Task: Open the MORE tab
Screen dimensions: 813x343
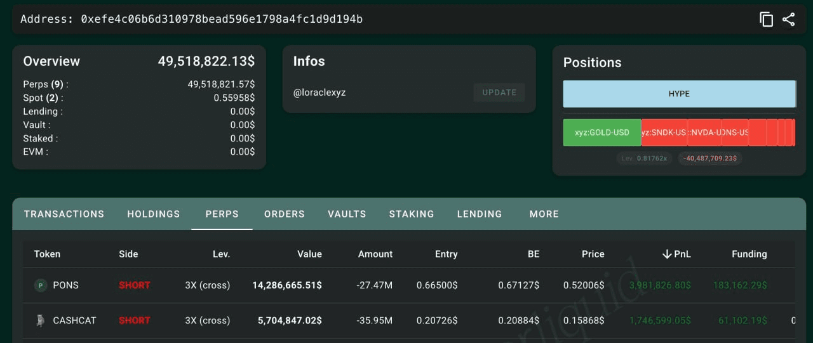Action: [x=544, y=214]
